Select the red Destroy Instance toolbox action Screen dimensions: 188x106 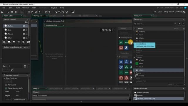click(121, 48)
